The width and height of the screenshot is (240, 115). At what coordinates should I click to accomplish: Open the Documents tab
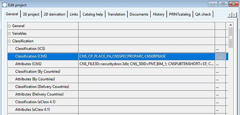[x=139, y=14]
